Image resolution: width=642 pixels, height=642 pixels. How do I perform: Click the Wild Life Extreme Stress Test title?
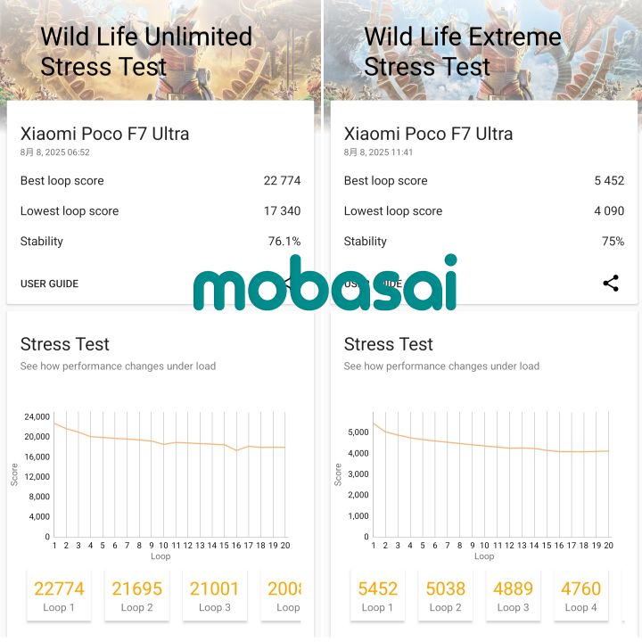(463, 52)
